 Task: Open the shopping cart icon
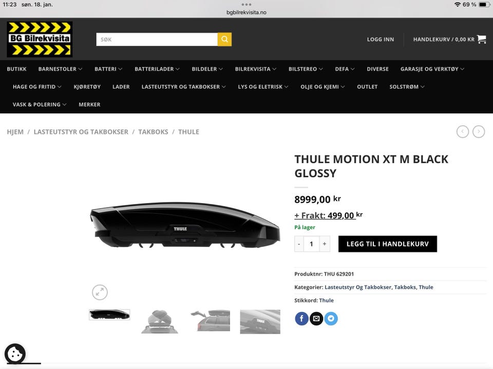tap(481, 39)
